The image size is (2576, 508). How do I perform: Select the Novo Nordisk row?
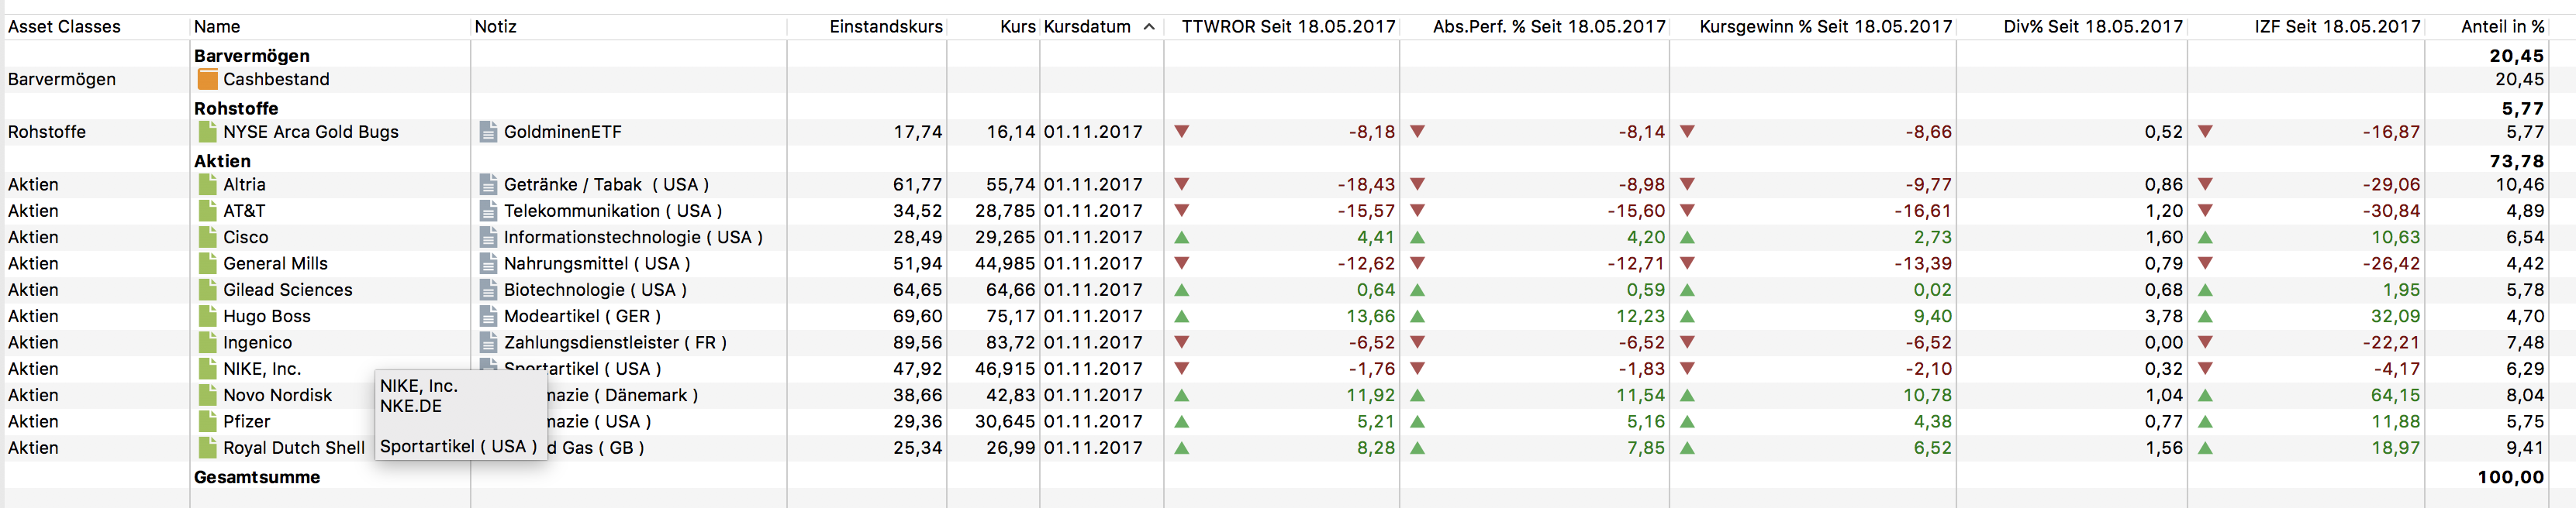click(x=277, y=395)
